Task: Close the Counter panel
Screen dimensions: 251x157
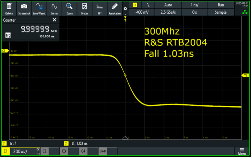Action: click(x=54, y=20)
